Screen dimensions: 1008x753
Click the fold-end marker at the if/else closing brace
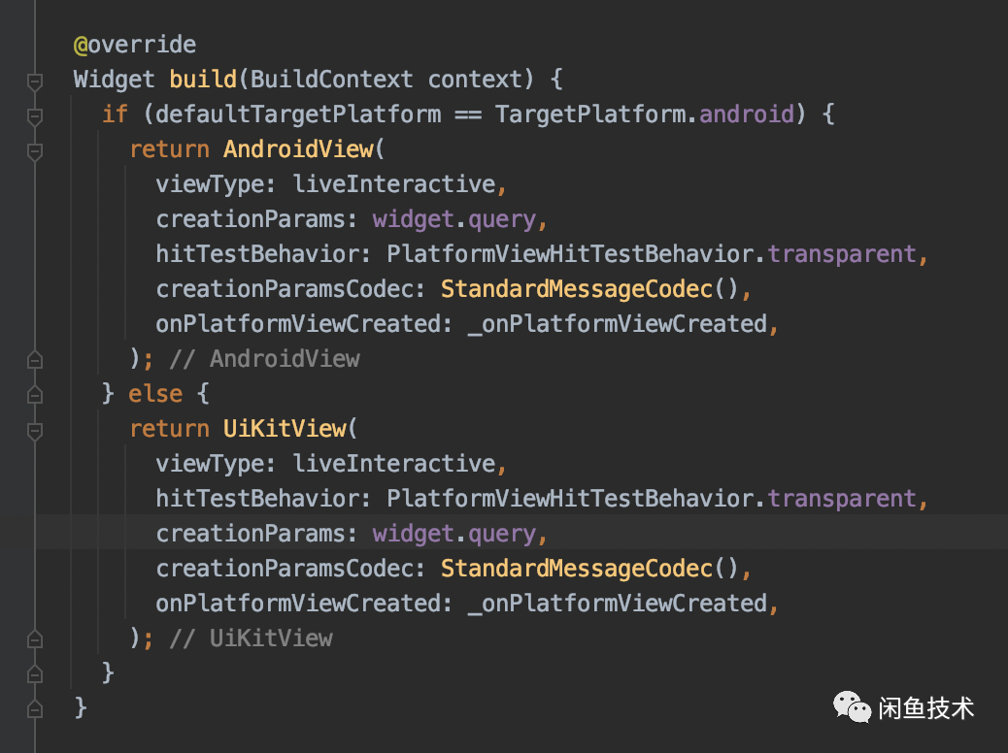click(35, 673)
